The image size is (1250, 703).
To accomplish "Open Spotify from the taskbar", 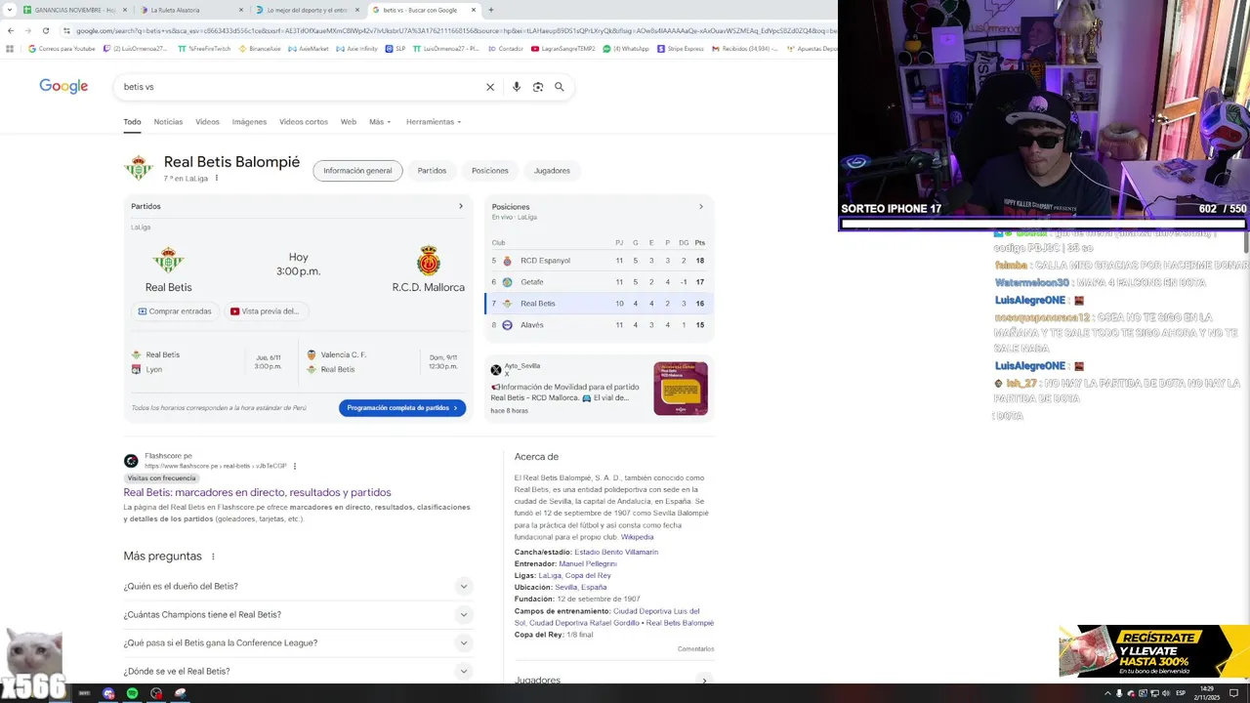I will (132, 693).
